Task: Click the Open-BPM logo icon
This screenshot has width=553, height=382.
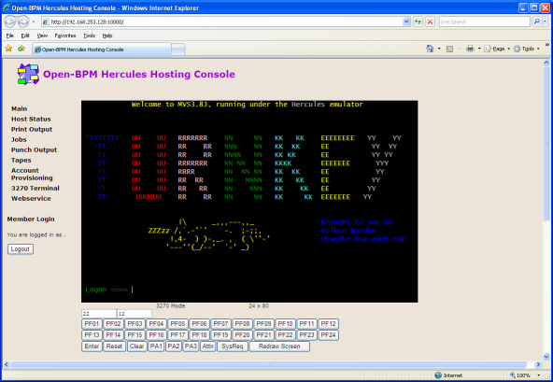Action: (28, 74)
